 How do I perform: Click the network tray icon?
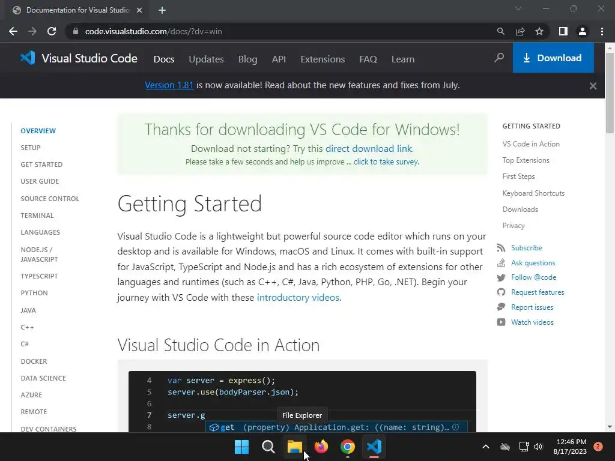coord(524,447)
